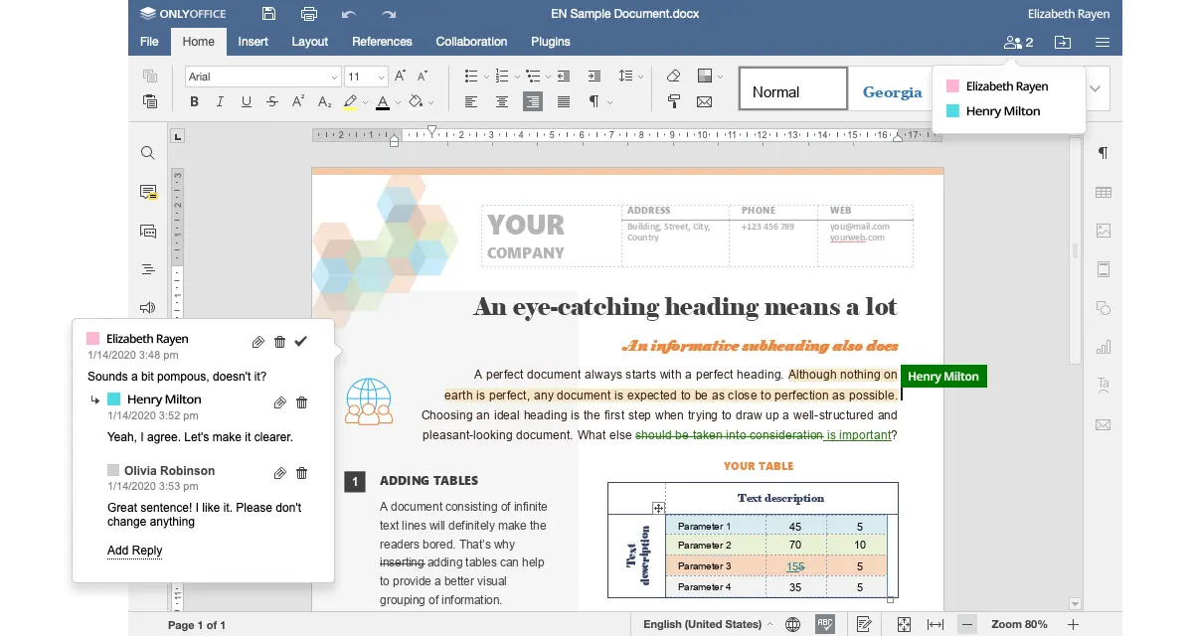
Task: Increase the font size
Action: [x=400, y=77]
